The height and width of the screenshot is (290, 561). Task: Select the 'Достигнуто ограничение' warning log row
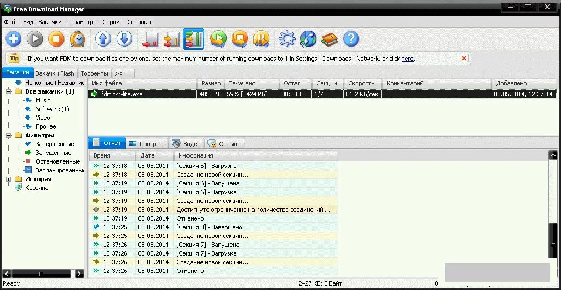213,210
